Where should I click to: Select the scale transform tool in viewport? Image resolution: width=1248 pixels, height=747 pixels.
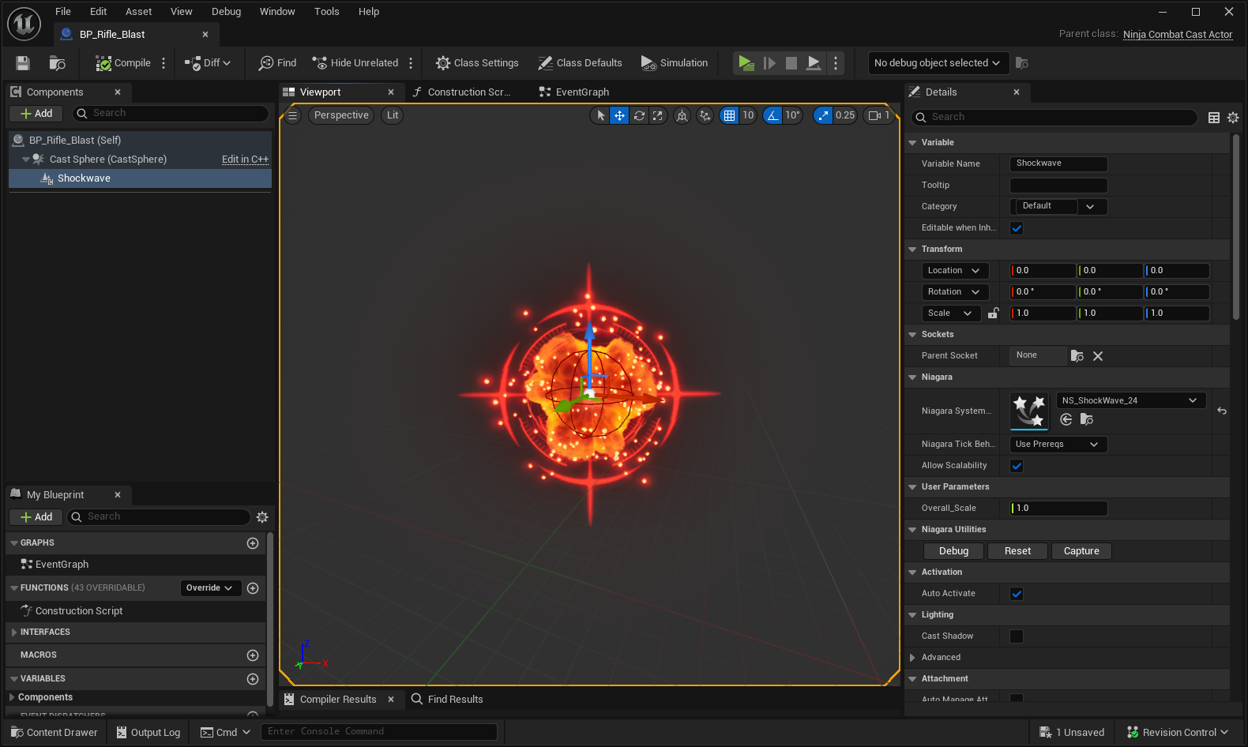tap(658, 115)
